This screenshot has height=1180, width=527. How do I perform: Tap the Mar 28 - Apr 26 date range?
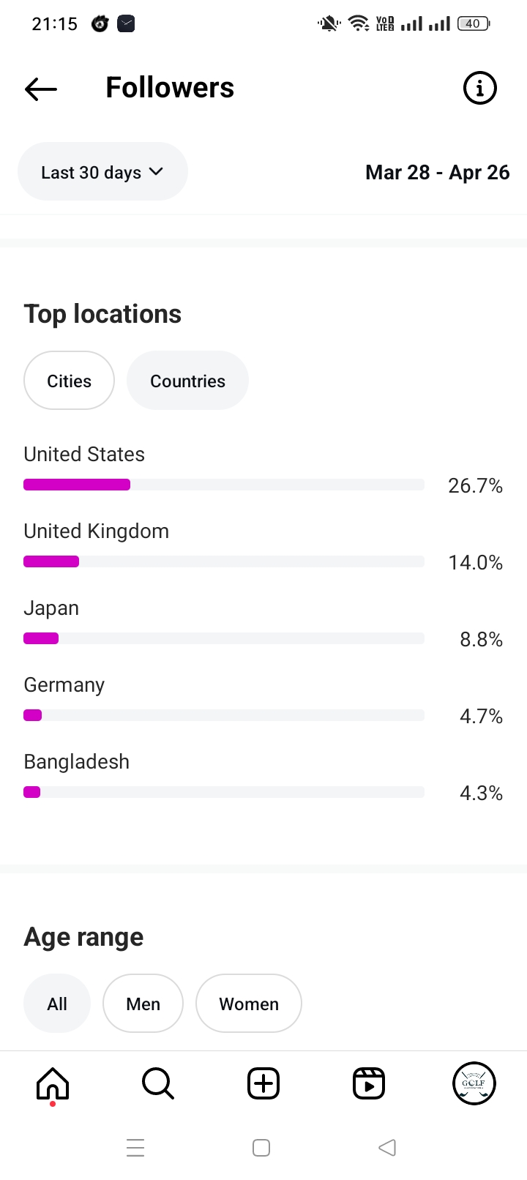437,173
